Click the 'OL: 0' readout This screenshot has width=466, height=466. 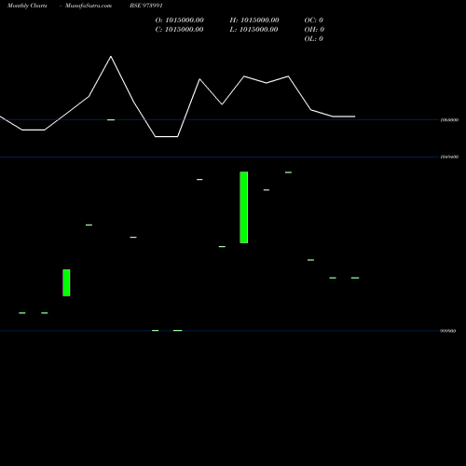(314, 38)
